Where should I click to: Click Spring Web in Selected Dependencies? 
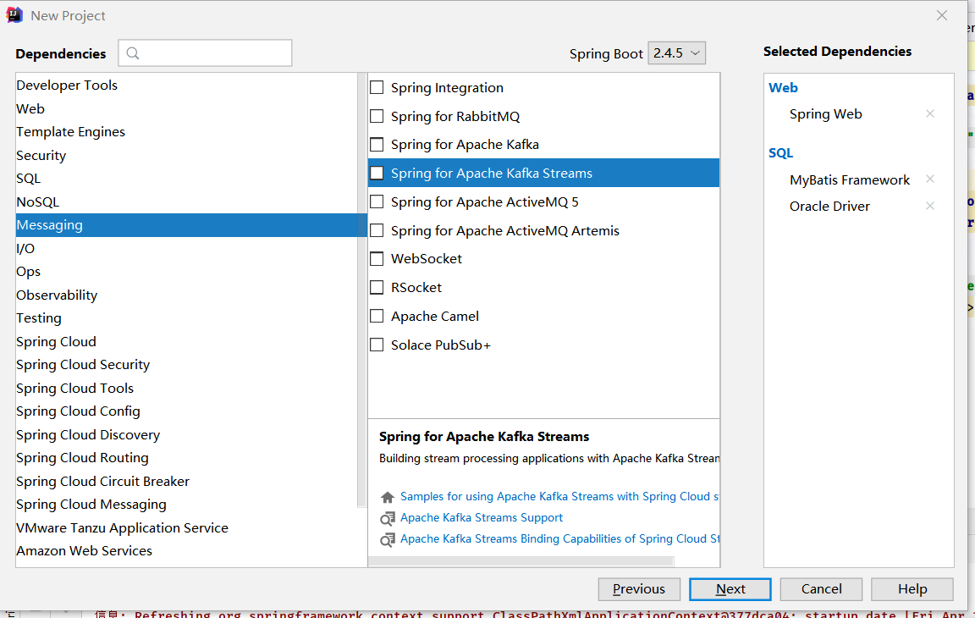coord(825,114)
